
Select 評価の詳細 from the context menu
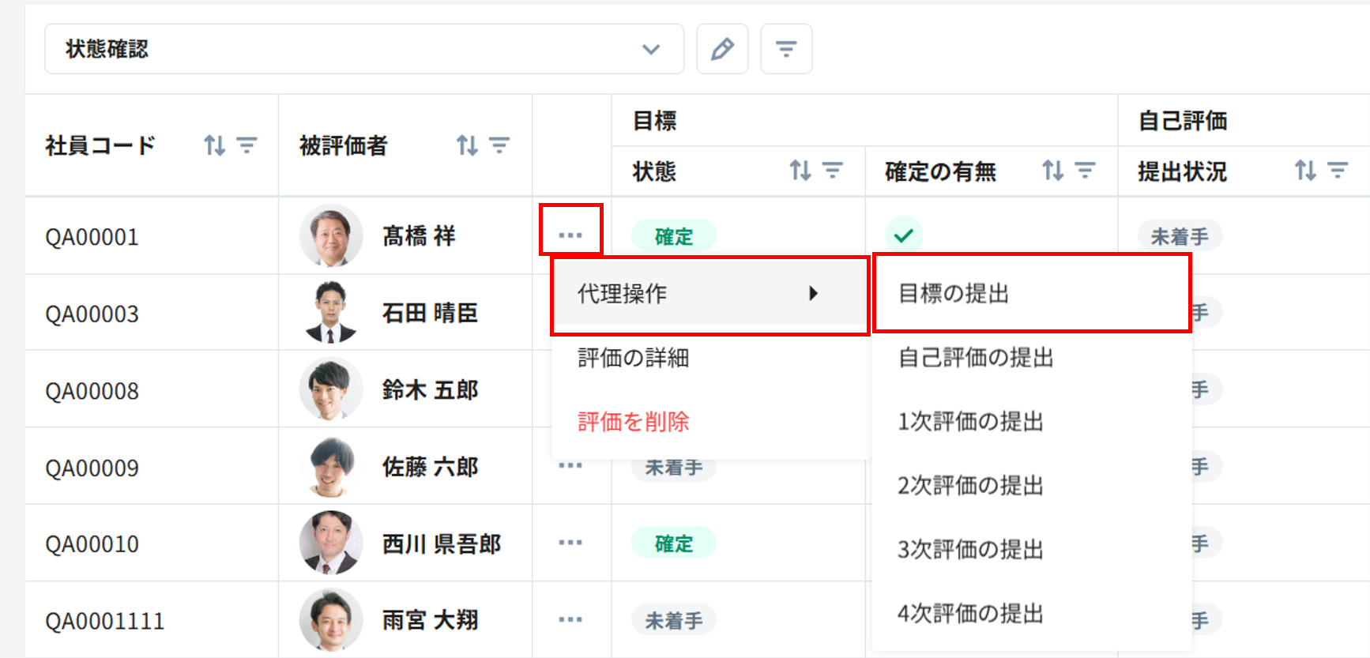pos(634,358)
